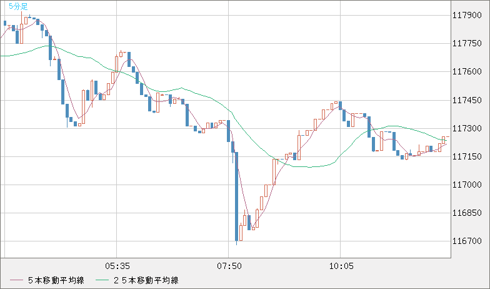The height and width of the screenshot is (289, 490).
Task: Click the 117450 price axis label
Action: (x=467, y=100)
